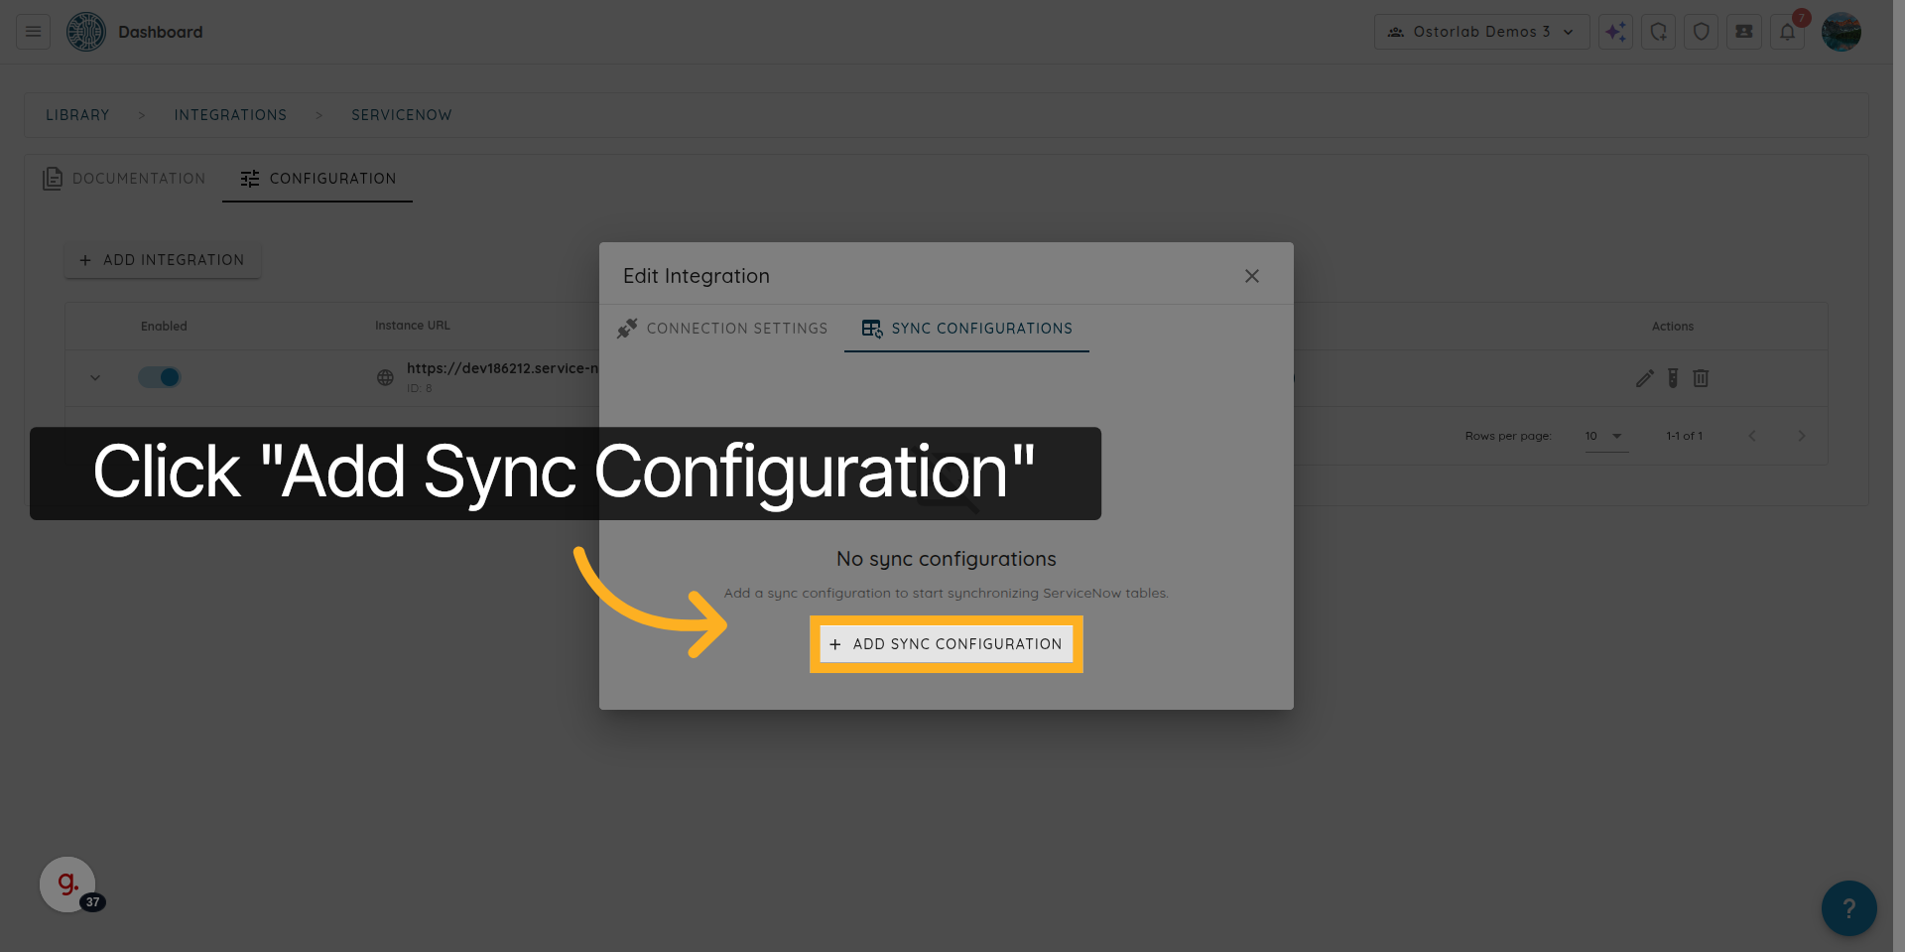1905x952 pixels.
Task: Open the Ostorlab Demos 3 workspace dropdown
Action: coord(1481,31)
